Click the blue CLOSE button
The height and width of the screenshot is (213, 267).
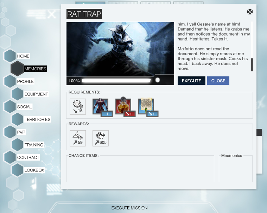(218, 81)
